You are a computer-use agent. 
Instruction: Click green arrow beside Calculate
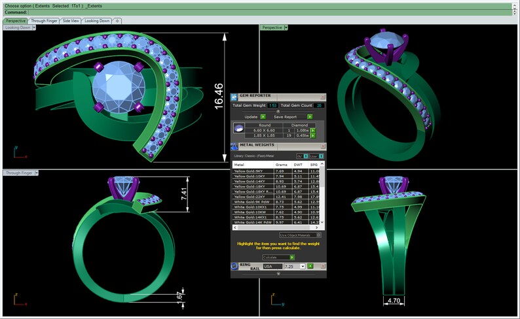(x=292, y=258)
